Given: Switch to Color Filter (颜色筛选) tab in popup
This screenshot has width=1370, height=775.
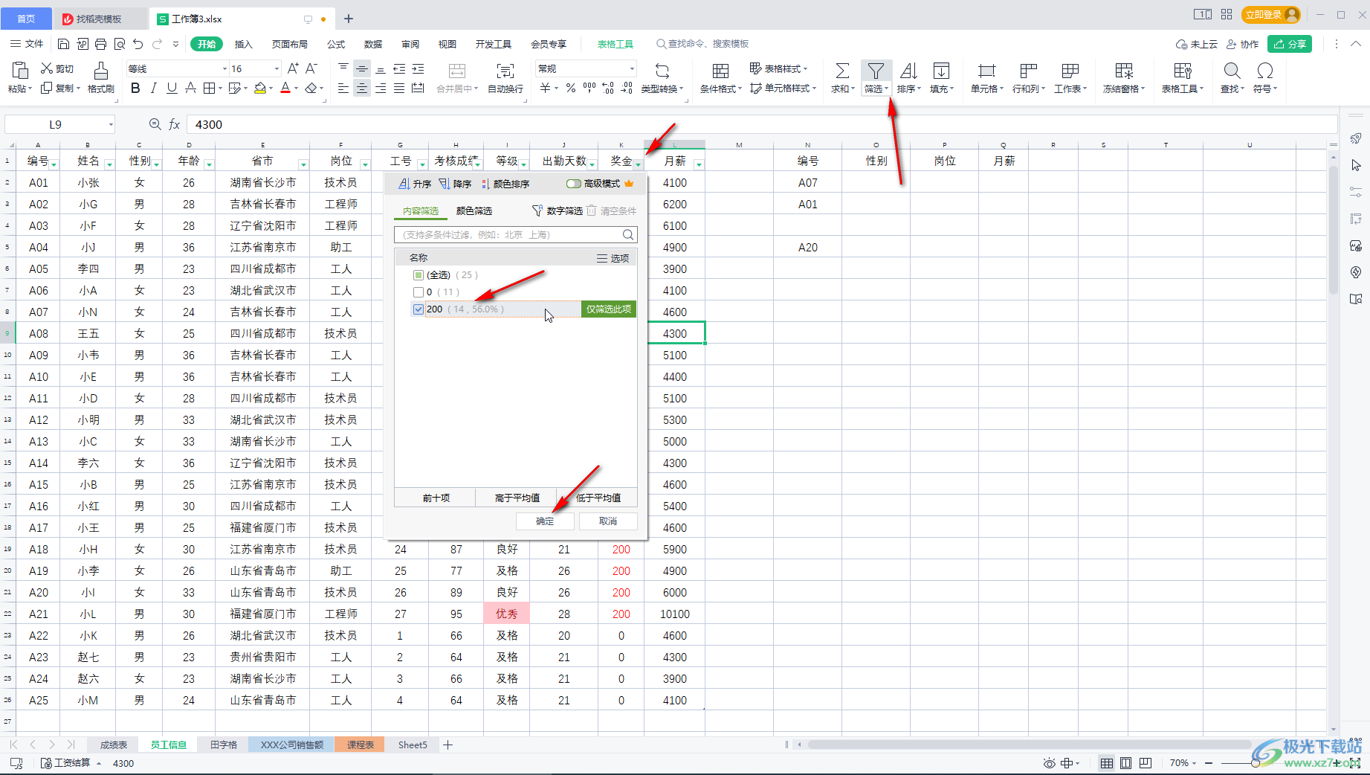Looking at the screenshot, I should (x=474, y=211).
